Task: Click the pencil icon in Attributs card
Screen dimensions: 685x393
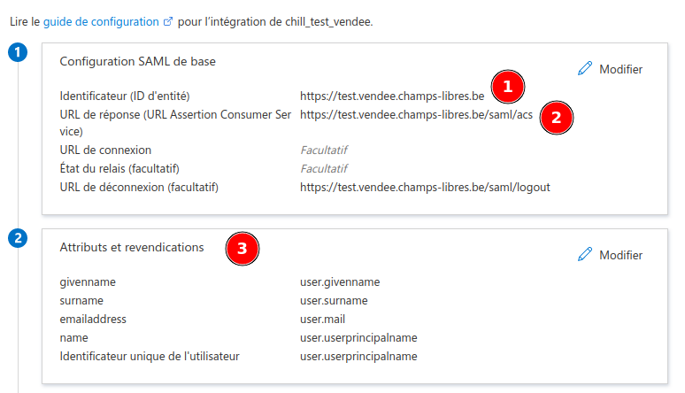Action: click(x=584, y=254)
